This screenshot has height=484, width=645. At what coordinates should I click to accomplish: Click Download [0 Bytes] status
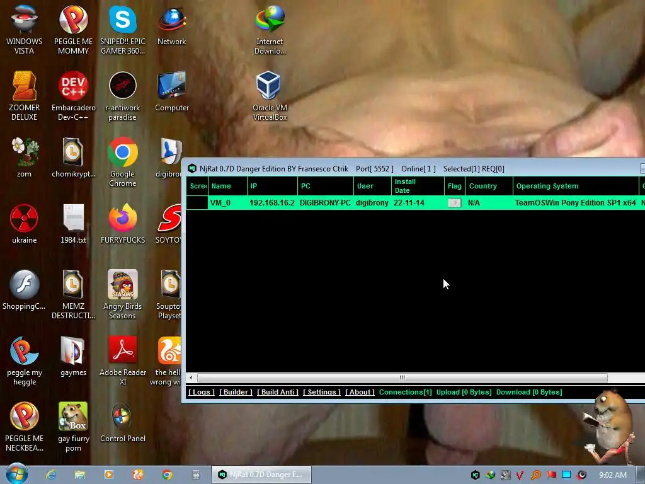coord(529,392)
